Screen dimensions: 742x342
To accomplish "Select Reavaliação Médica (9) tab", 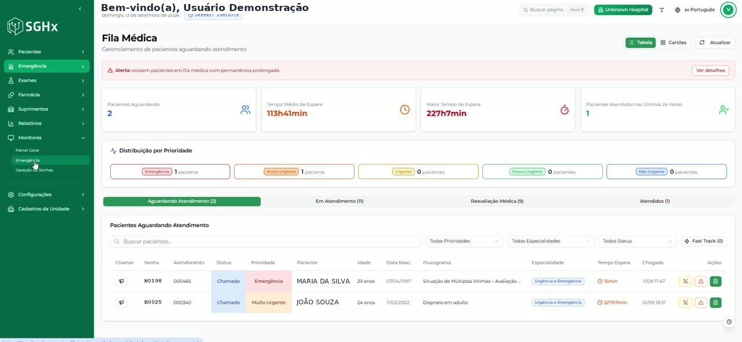I will click(497, 201).
